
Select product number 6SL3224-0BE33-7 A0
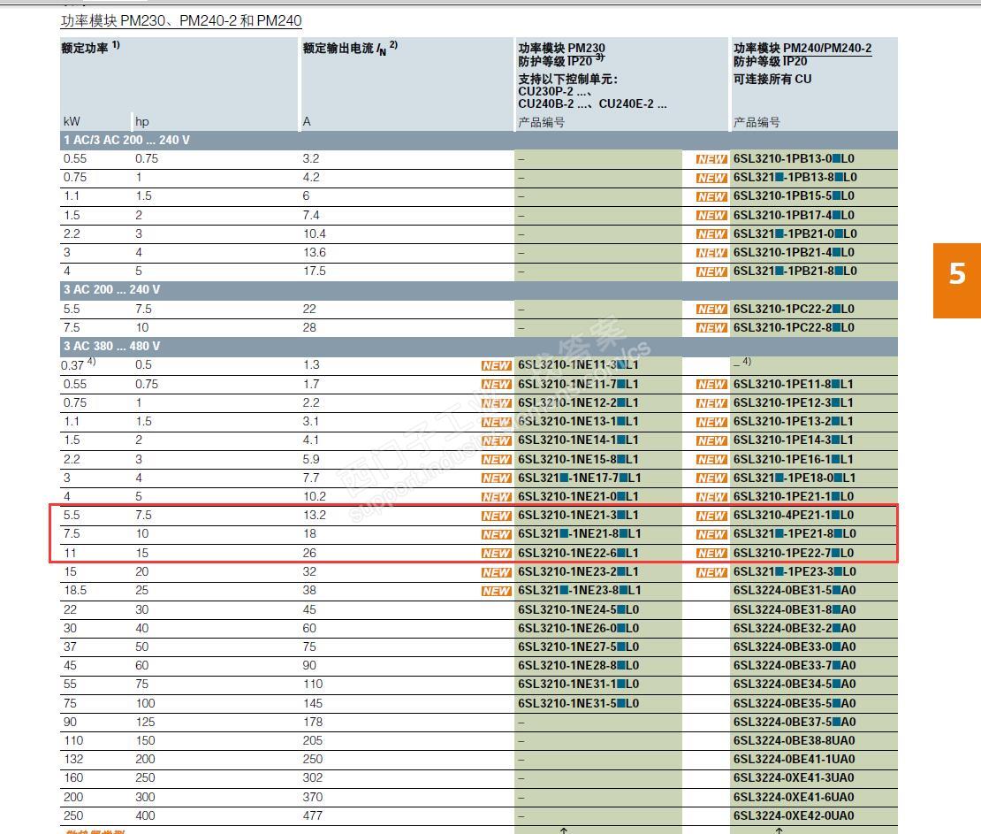click(795, 666)
